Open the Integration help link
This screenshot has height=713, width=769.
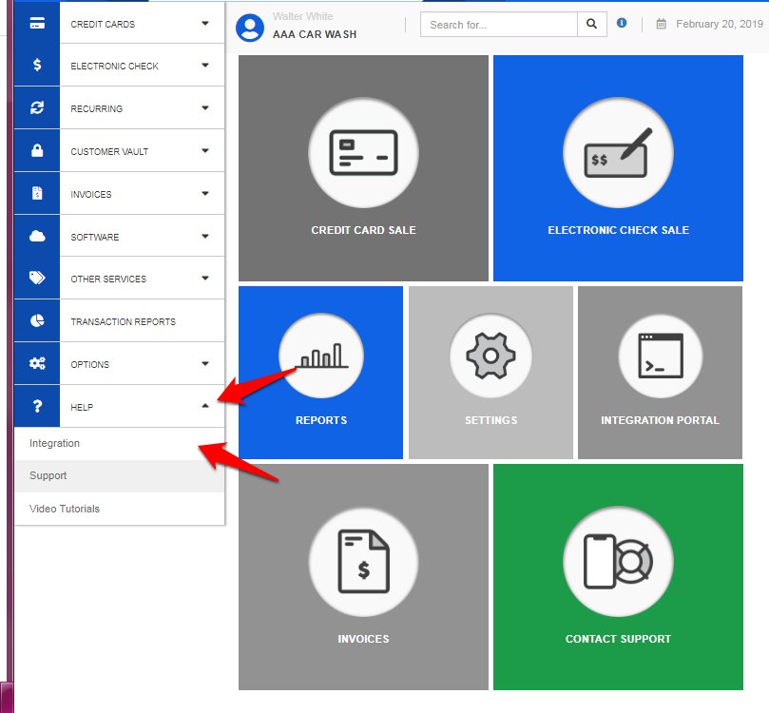click(x=55, y=443)
